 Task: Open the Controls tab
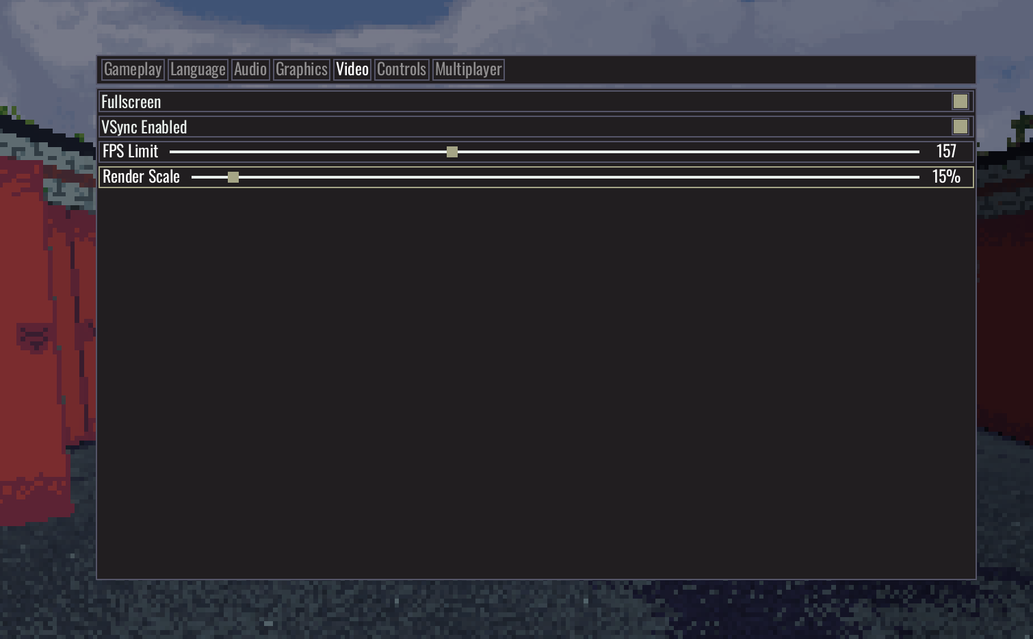tap(402, 69)
